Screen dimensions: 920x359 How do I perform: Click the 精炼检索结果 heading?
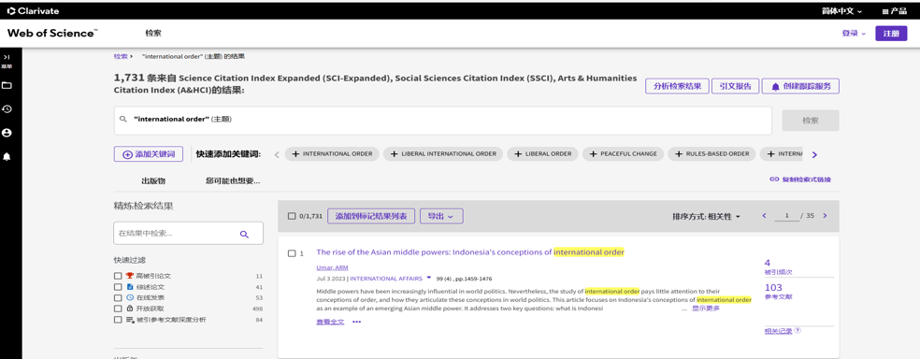pos(143,207)
